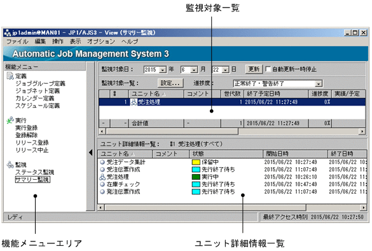Click the job icon beside 在庫チェック

[102, 184]
